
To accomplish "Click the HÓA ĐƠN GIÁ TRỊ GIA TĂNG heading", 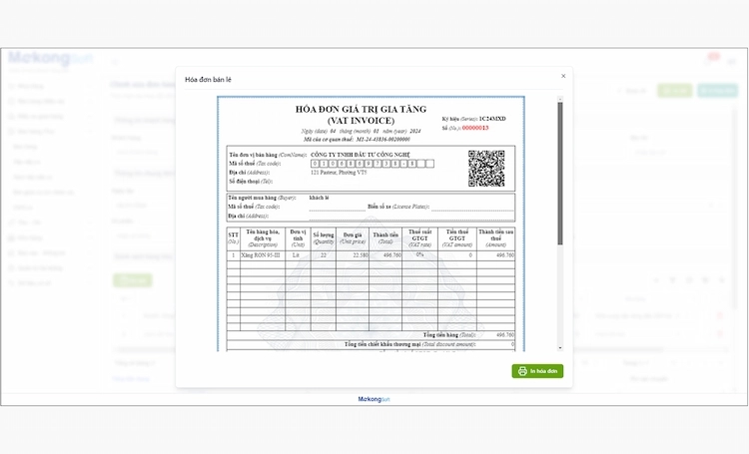I will 360,108.
